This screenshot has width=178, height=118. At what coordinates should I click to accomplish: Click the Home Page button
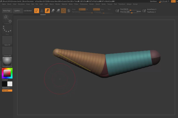[7, 11]
